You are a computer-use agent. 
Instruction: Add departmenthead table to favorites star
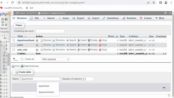(x=37, y=40)
